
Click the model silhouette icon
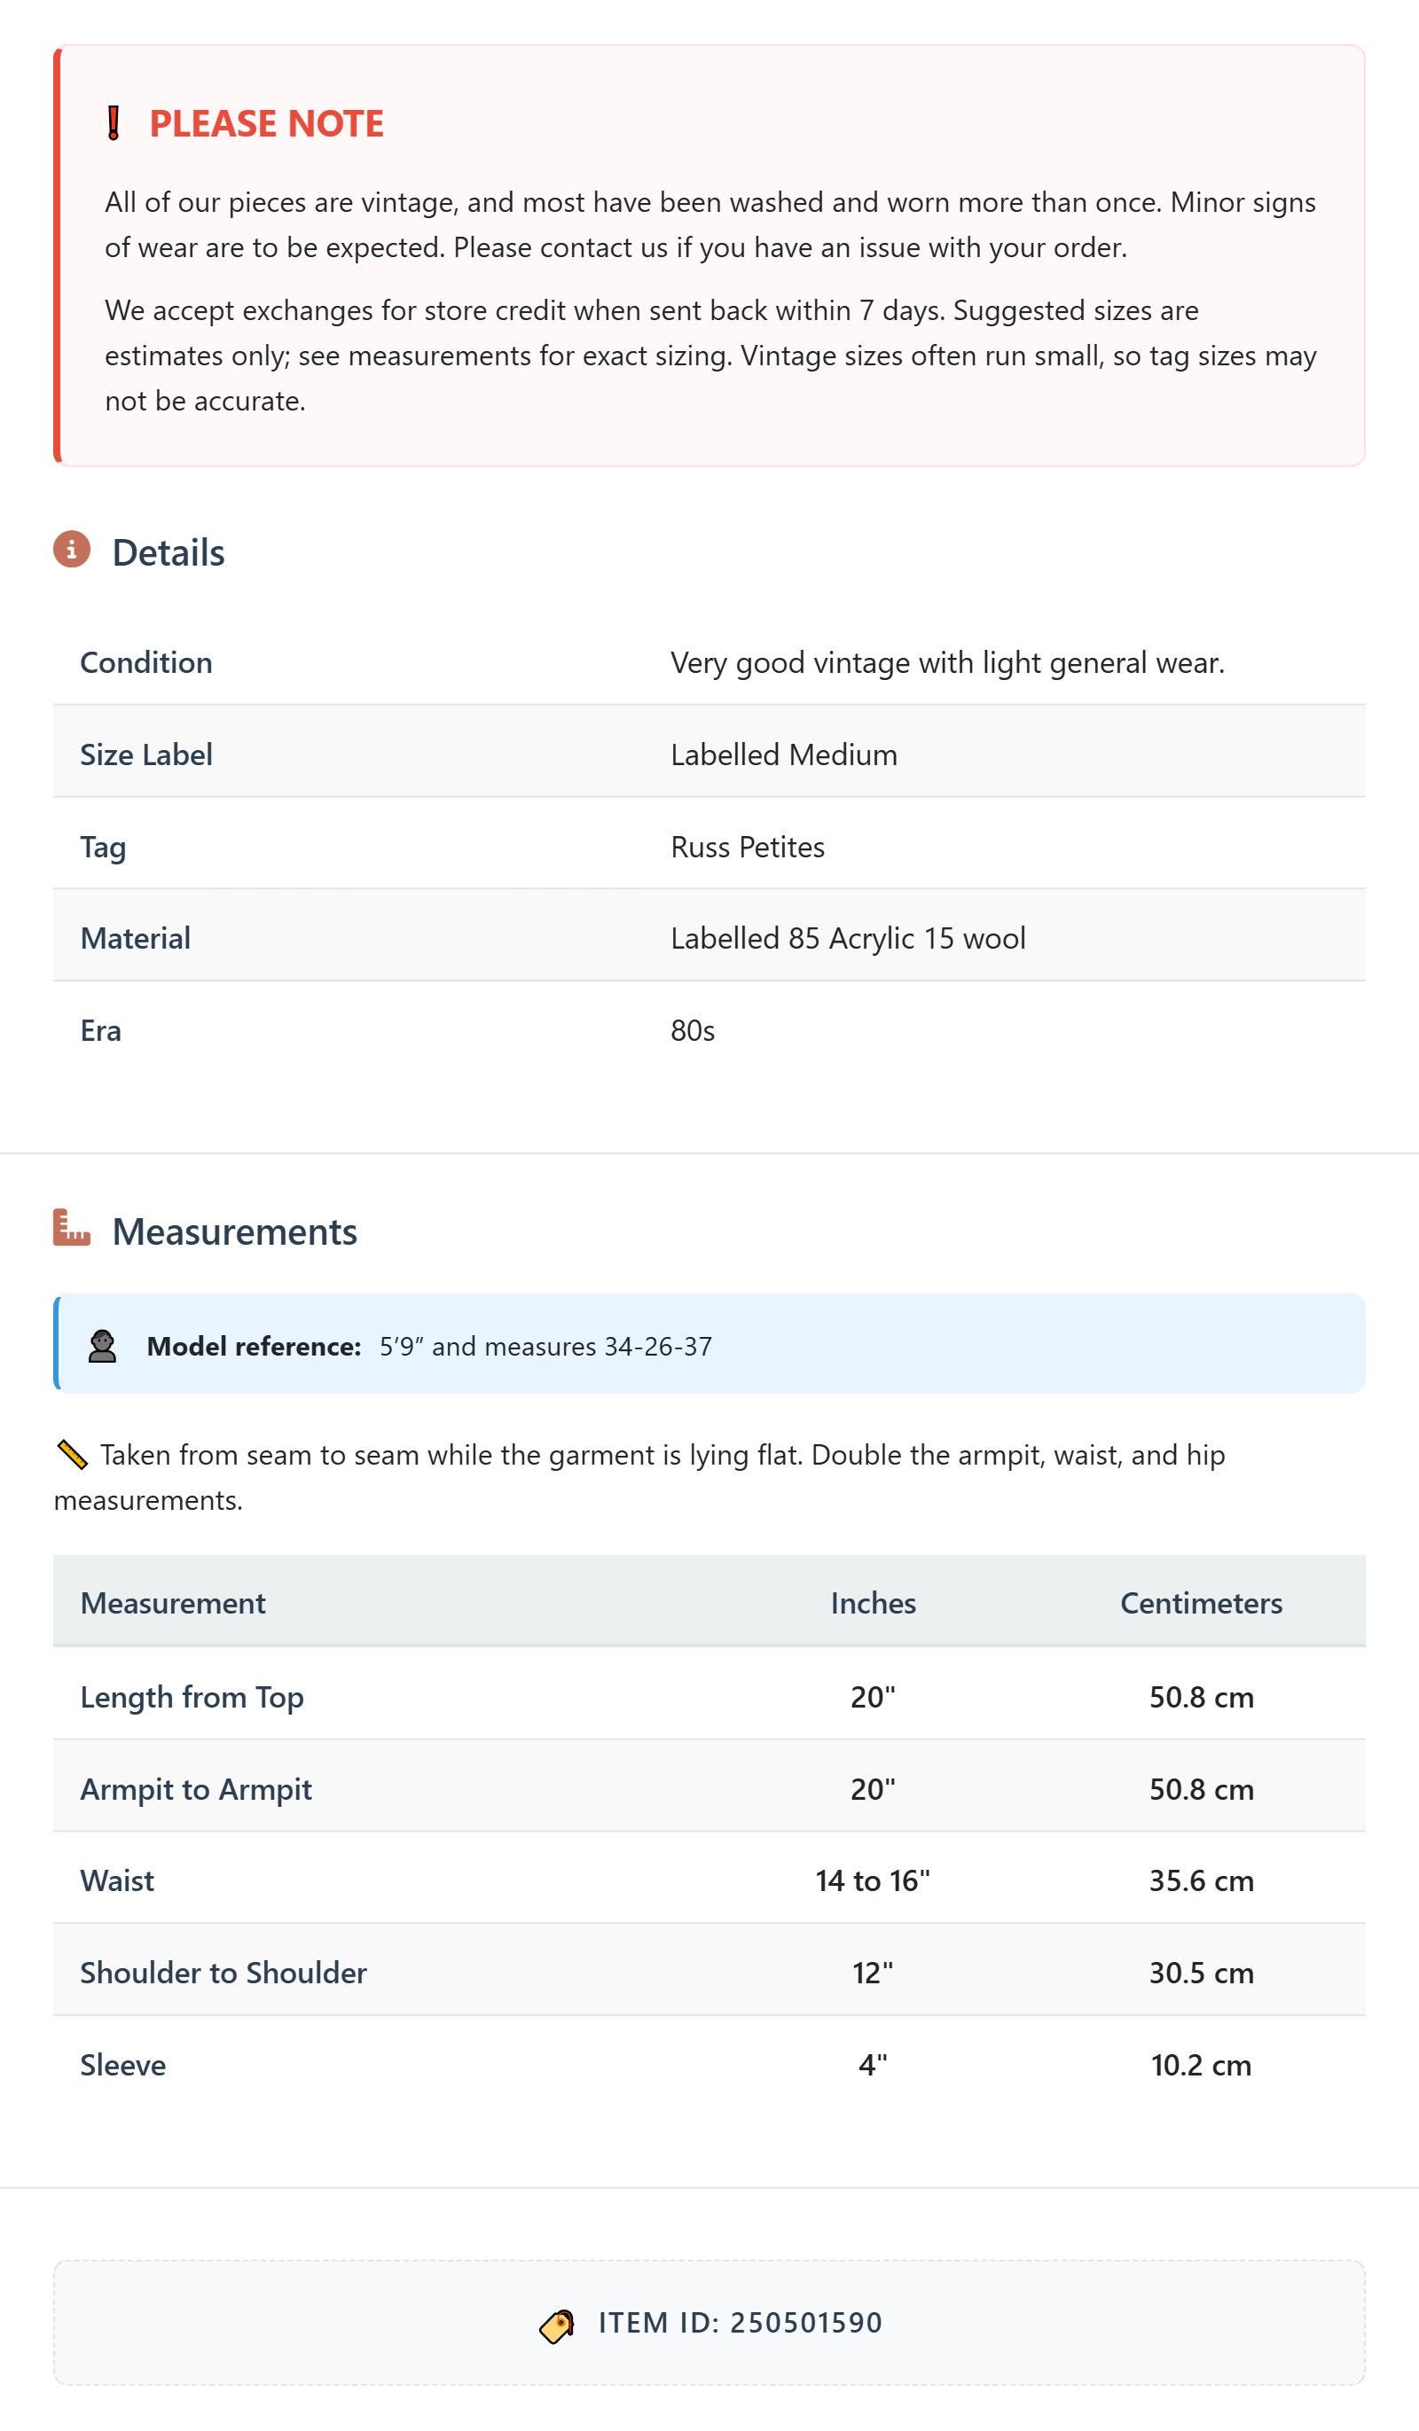pyautogui.click(x=102, y=1346)
